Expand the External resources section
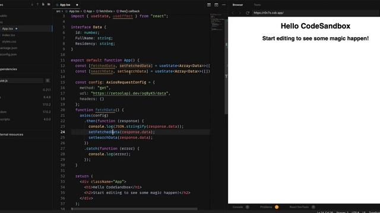The image size is (380, 213). [x=26, y=134]
